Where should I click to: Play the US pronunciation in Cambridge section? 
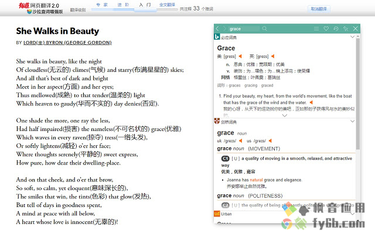coord(270,140)
